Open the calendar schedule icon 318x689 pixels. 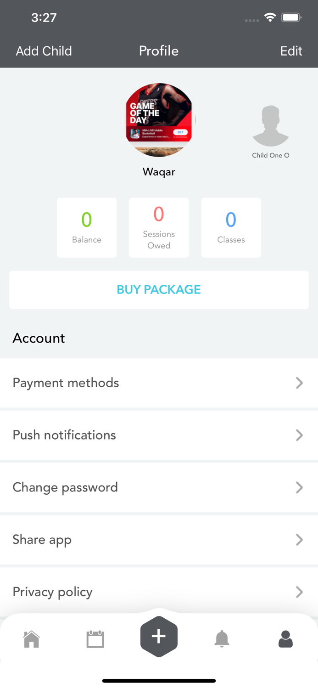coord(95,639)
